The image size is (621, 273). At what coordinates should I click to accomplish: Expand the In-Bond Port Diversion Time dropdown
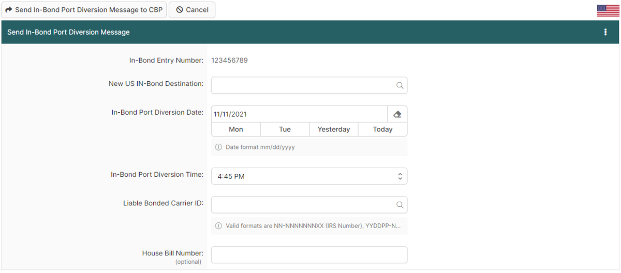[309, 176]
